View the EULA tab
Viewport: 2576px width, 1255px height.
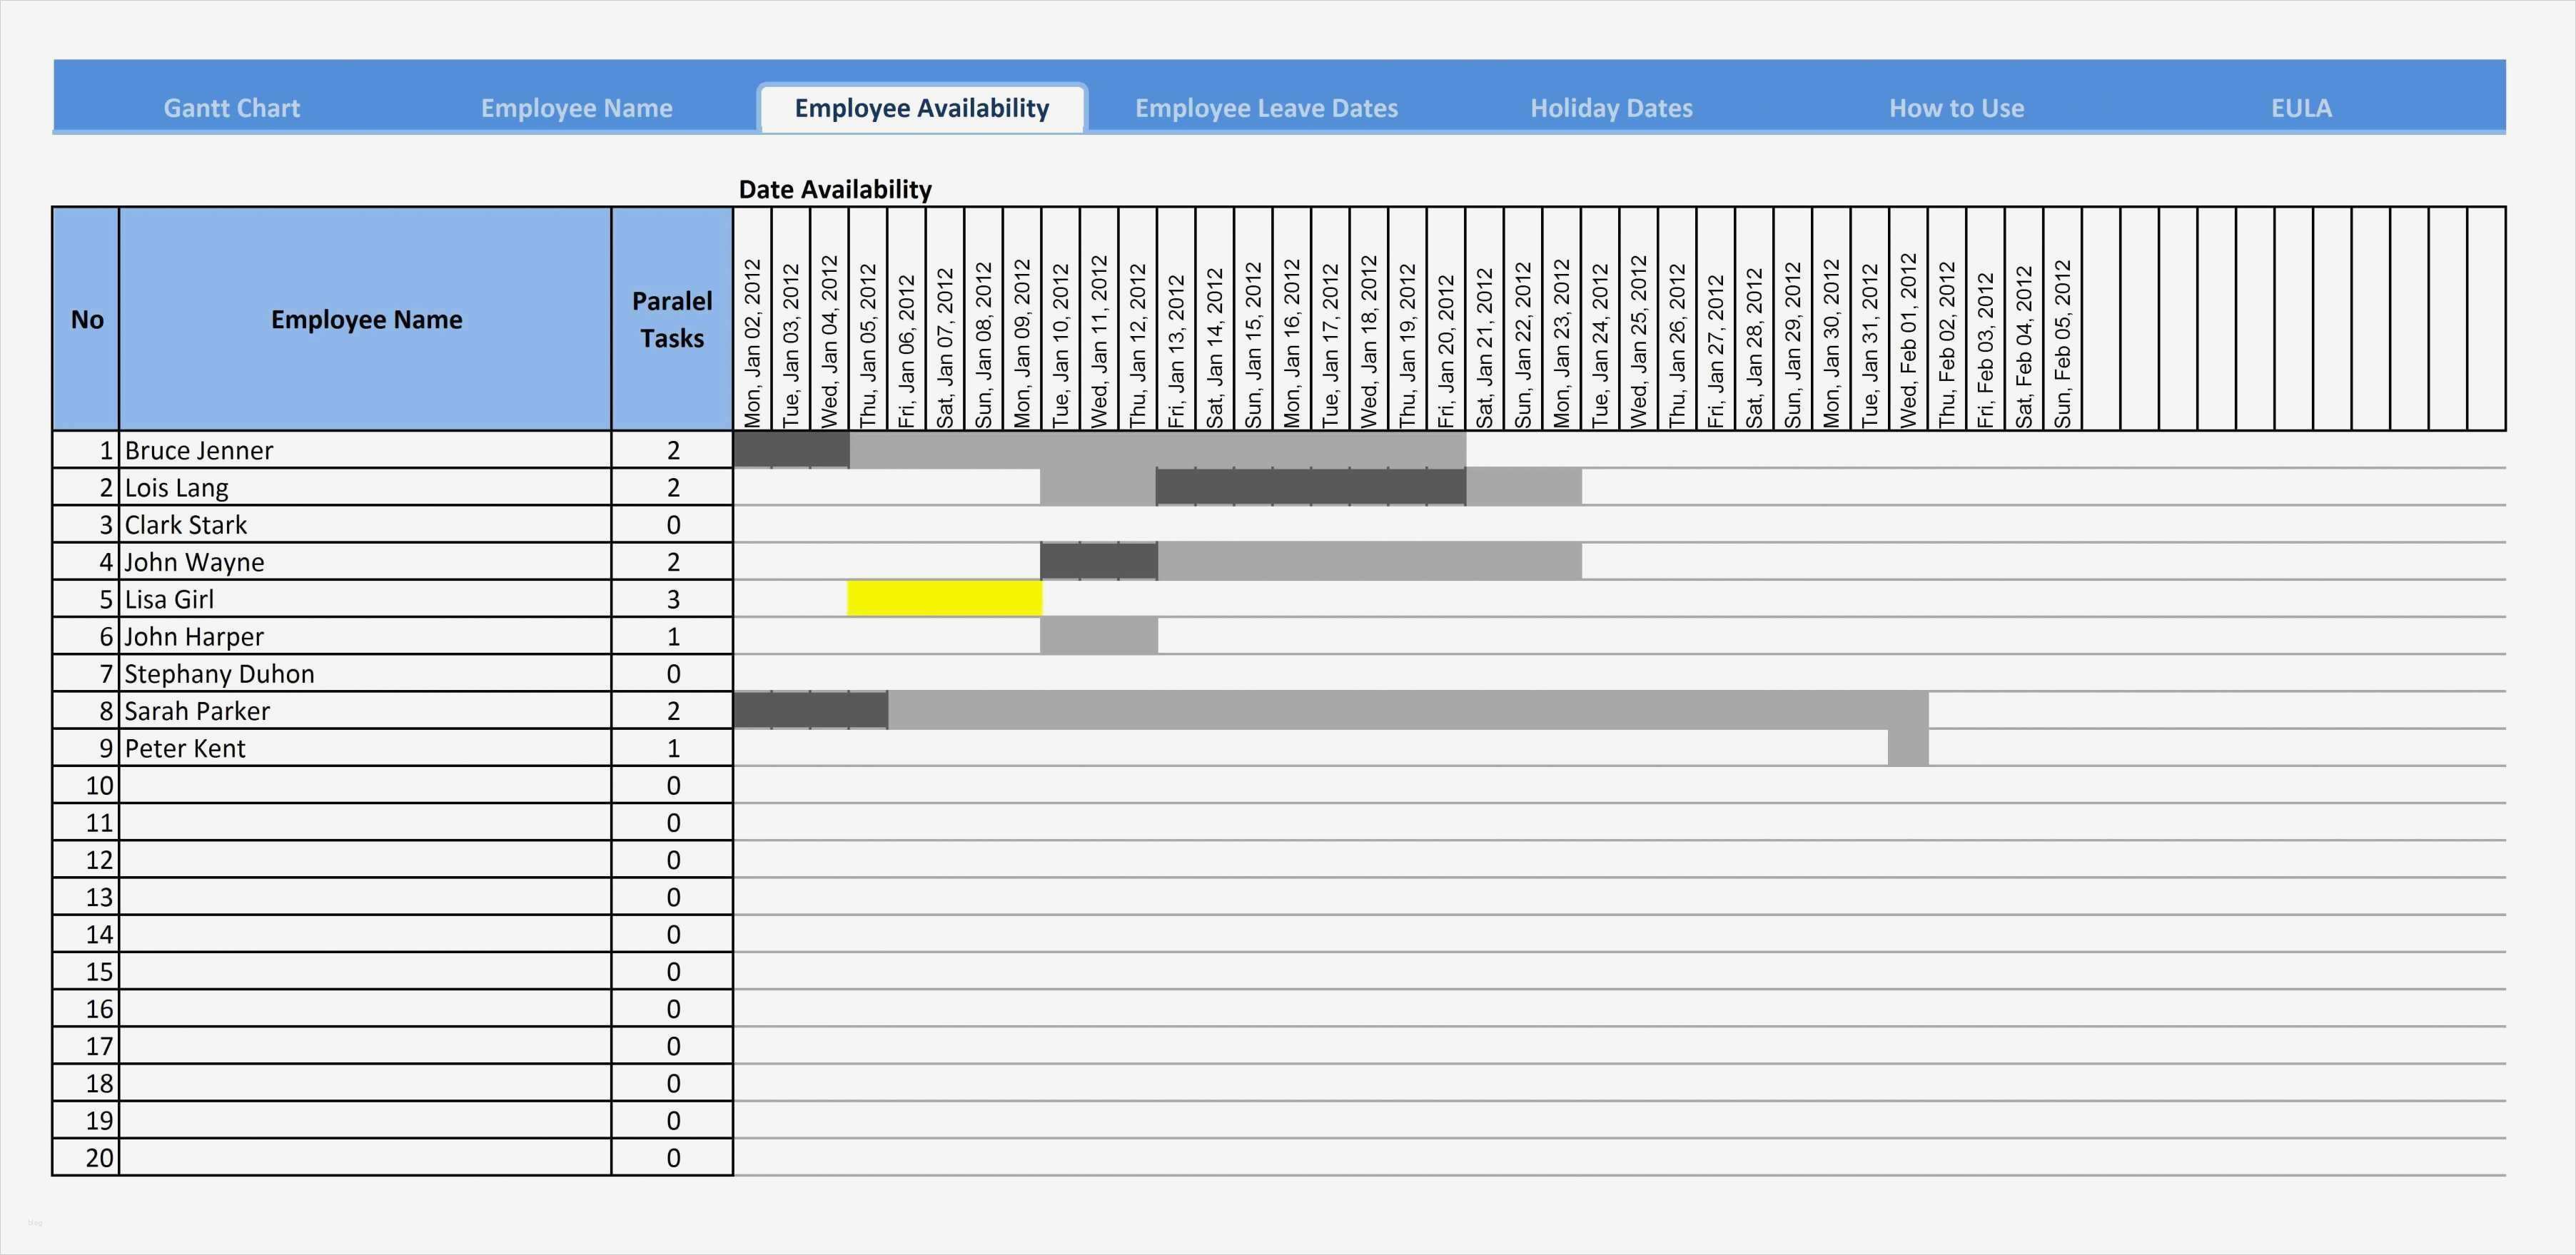[2301, 107]
